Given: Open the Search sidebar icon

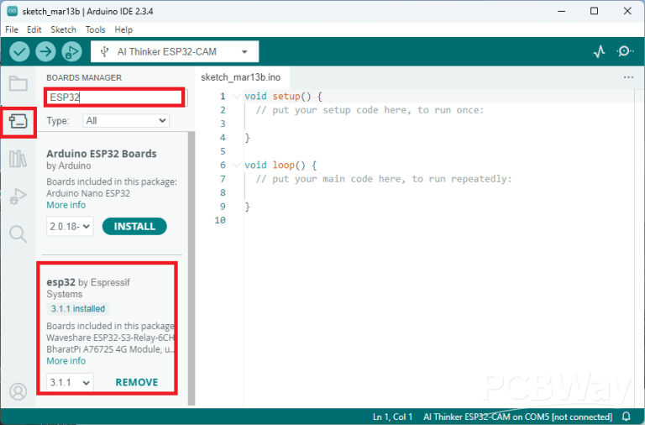Looking at the screenshot, I should (18, 233).
